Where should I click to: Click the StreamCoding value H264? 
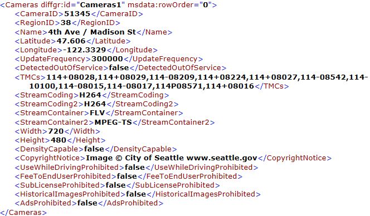coord(90,95)
